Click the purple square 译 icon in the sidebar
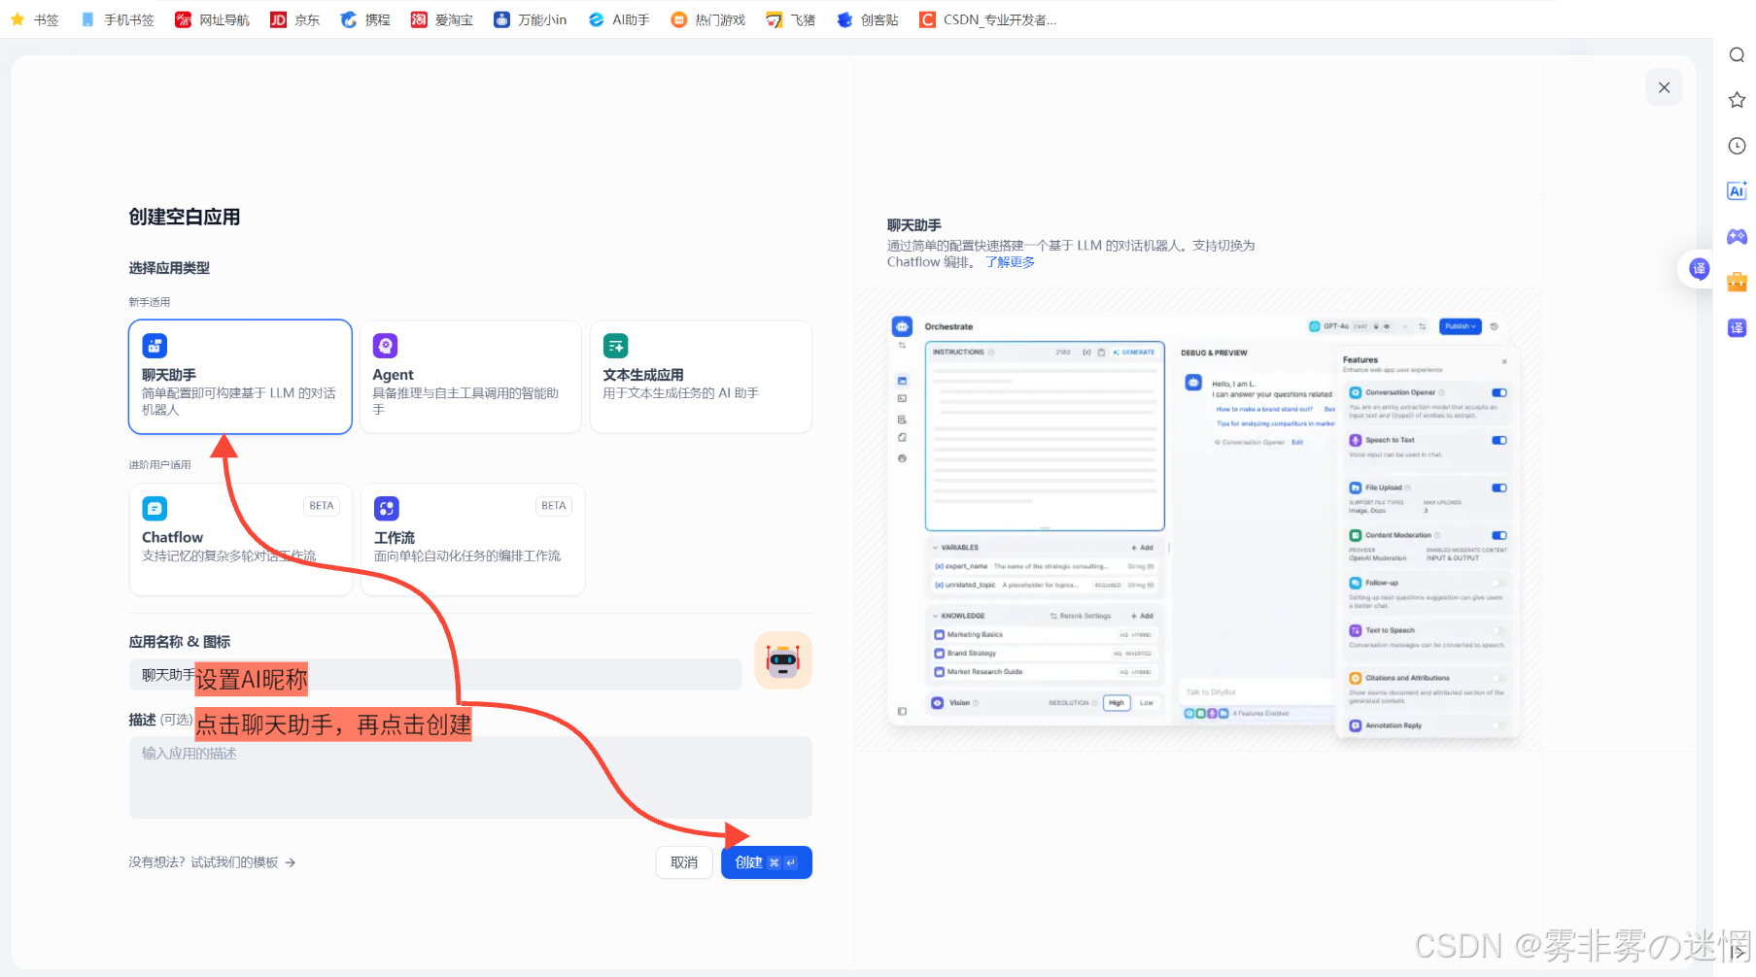This screenshot has height=977, width=1756. pyautogui.click(x=1737, y=328)
